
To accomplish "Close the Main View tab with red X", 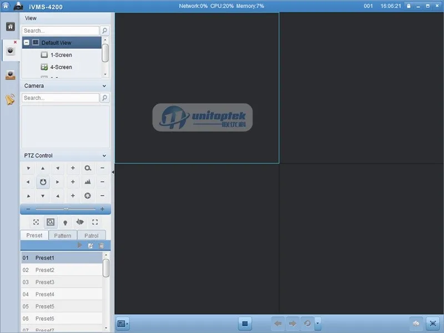I will pos(16,42).
